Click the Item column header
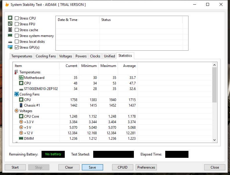Image resolution: width=230 pixels, height=175 pixels. (36, 66)
